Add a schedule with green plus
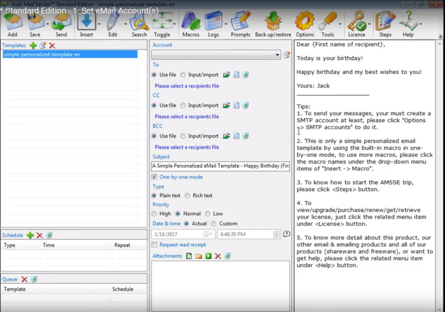Screen dimensions: 445x312 [30, 235]
